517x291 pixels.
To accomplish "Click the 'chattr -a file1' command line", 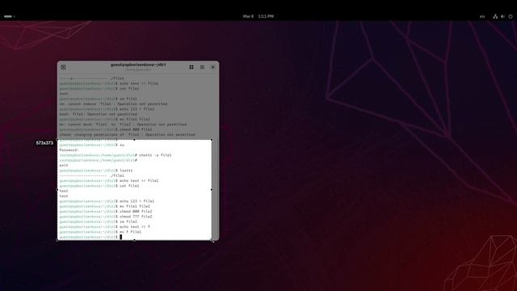I will [116, 155].
